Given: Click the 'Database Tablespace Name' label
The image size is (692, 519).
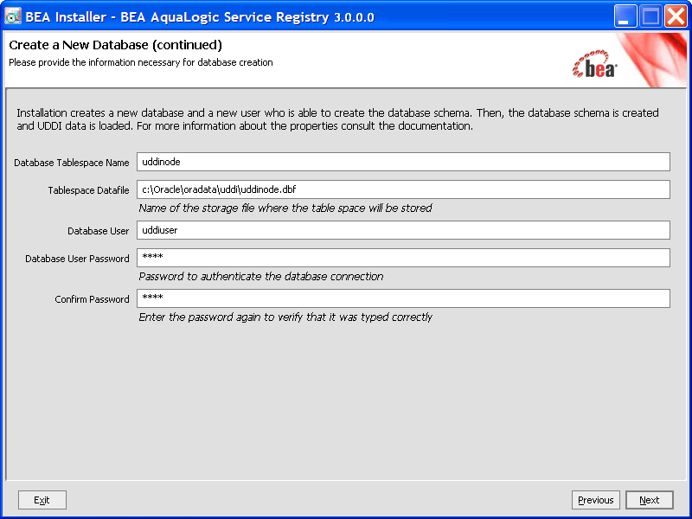Looking at the screenshot, I should click(72, 163).
